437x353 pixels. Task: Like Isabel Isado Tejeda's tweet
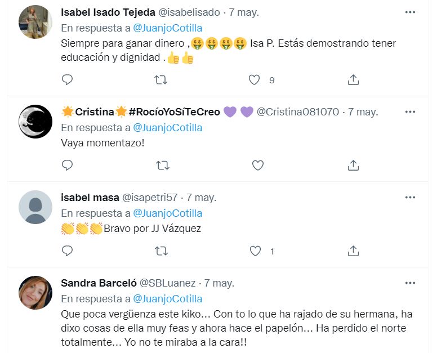click(255, 80)
